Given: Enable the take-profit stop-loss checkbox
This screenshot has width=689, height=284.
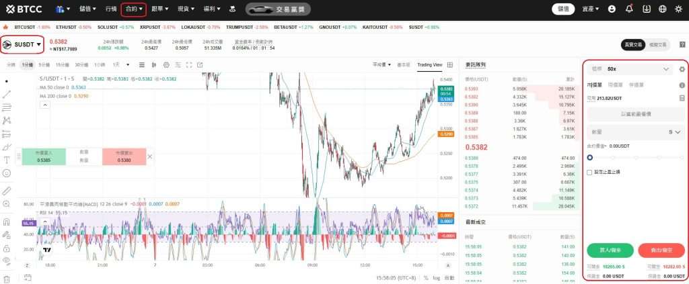Looking at the screenshot, I should click(590, 172).
